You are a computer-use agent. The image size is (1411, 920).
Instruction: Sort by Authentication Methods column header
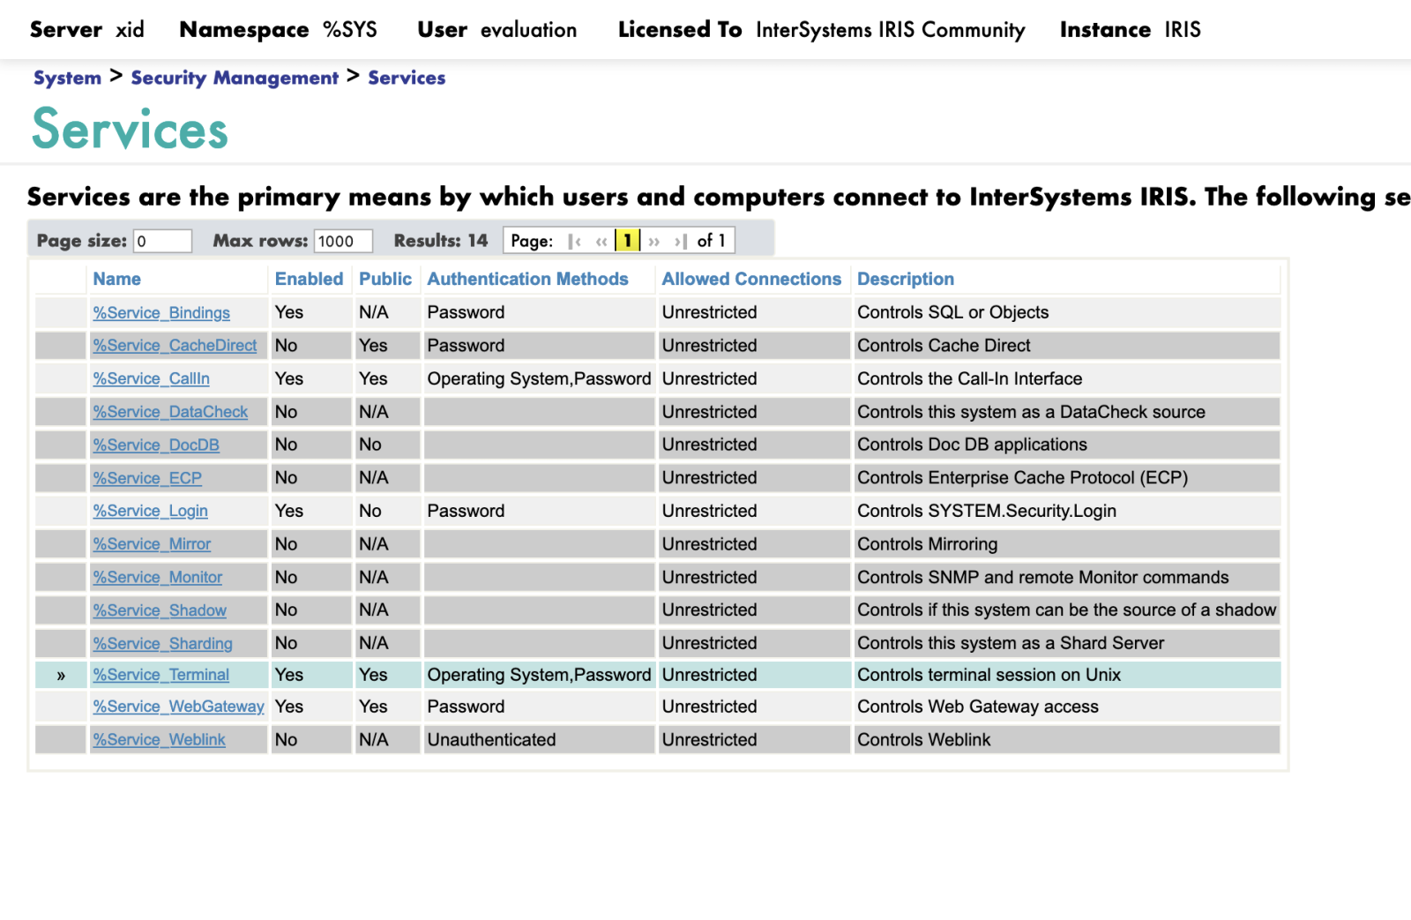(x=527, y=279)
